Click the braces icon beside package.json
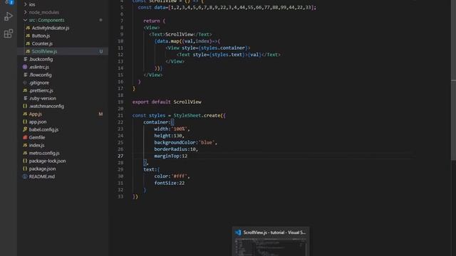Image resolution: width=456 pixels, height=256 pixels. [25, 169]
